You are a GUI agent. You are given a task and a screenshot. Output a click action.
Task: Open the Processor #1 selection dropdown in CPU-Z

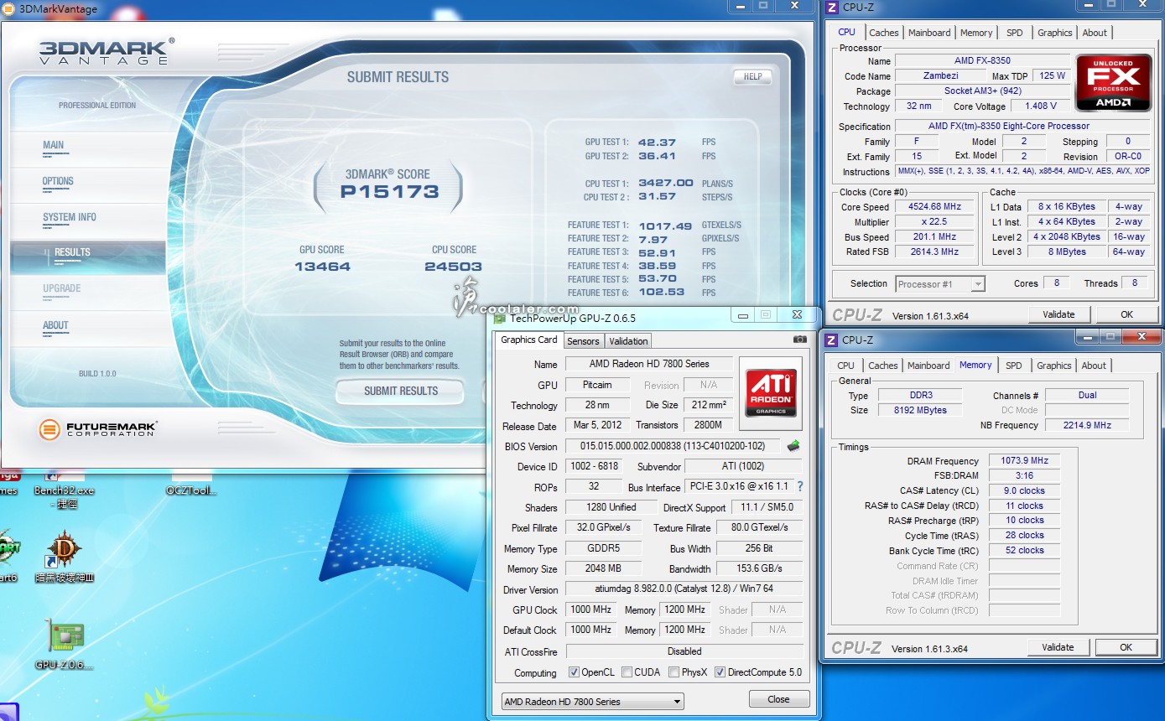[x=939, y=284]
